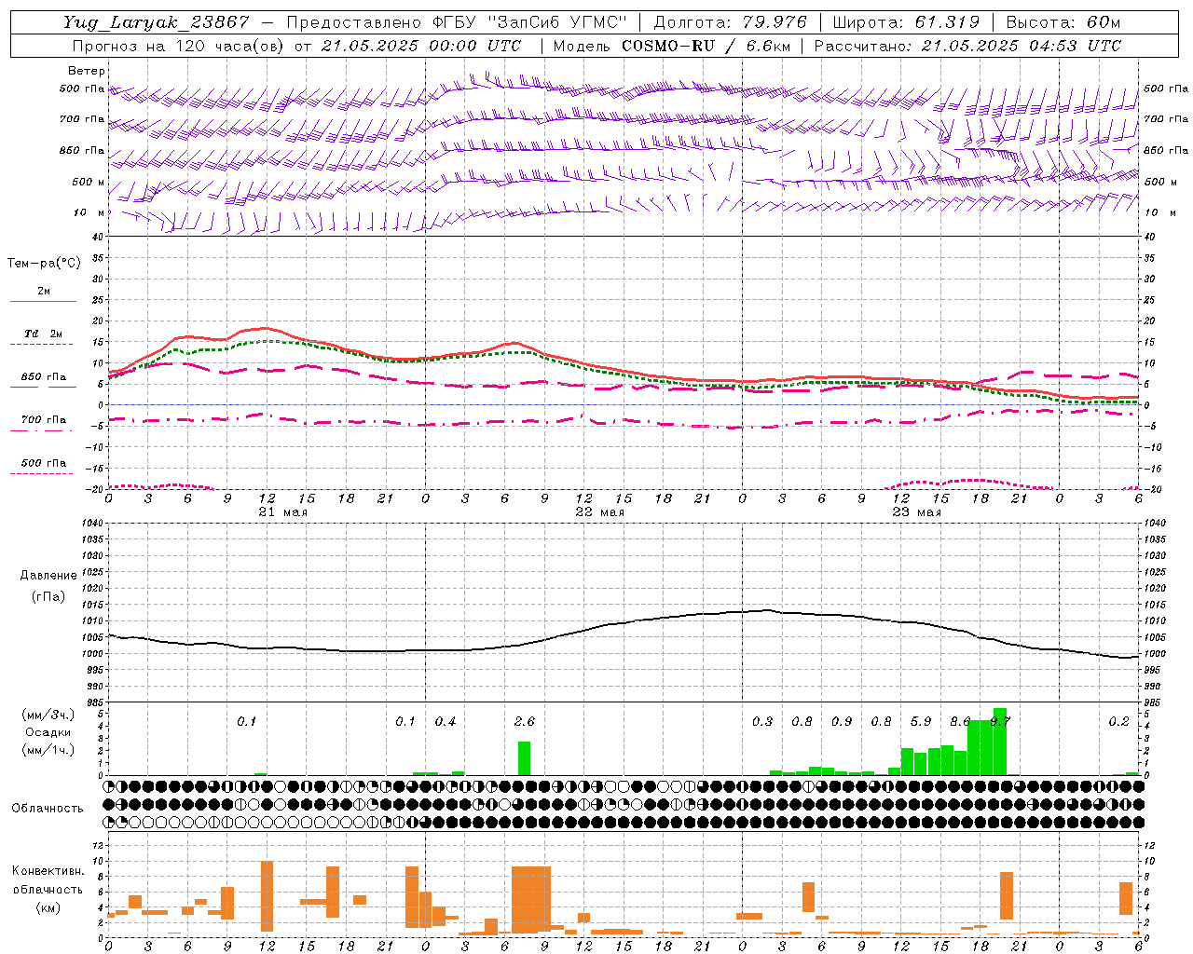Screen dimensions: 1193x954
Task: Click the 5.9 precipitation total value
Action: [x=921, y=721]
